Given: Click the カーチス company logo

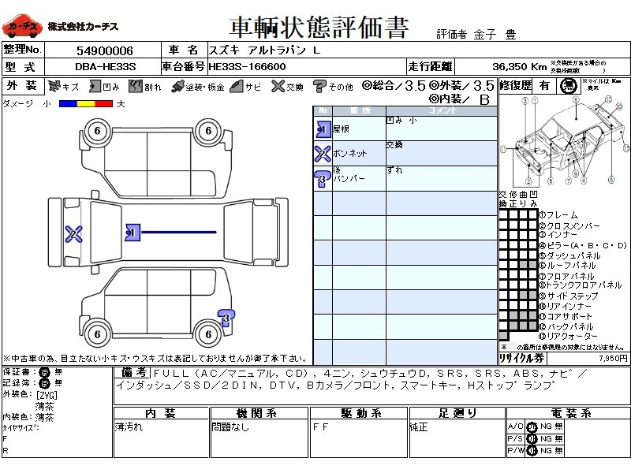Looking at the screenshot, I should pos(22,26).
